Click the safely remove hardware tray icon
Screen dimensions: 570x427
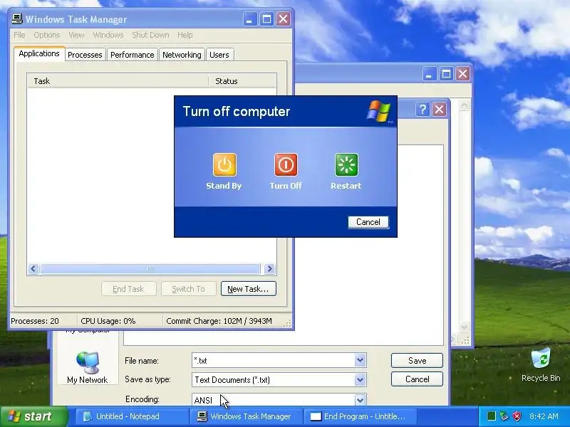(504, 416)
